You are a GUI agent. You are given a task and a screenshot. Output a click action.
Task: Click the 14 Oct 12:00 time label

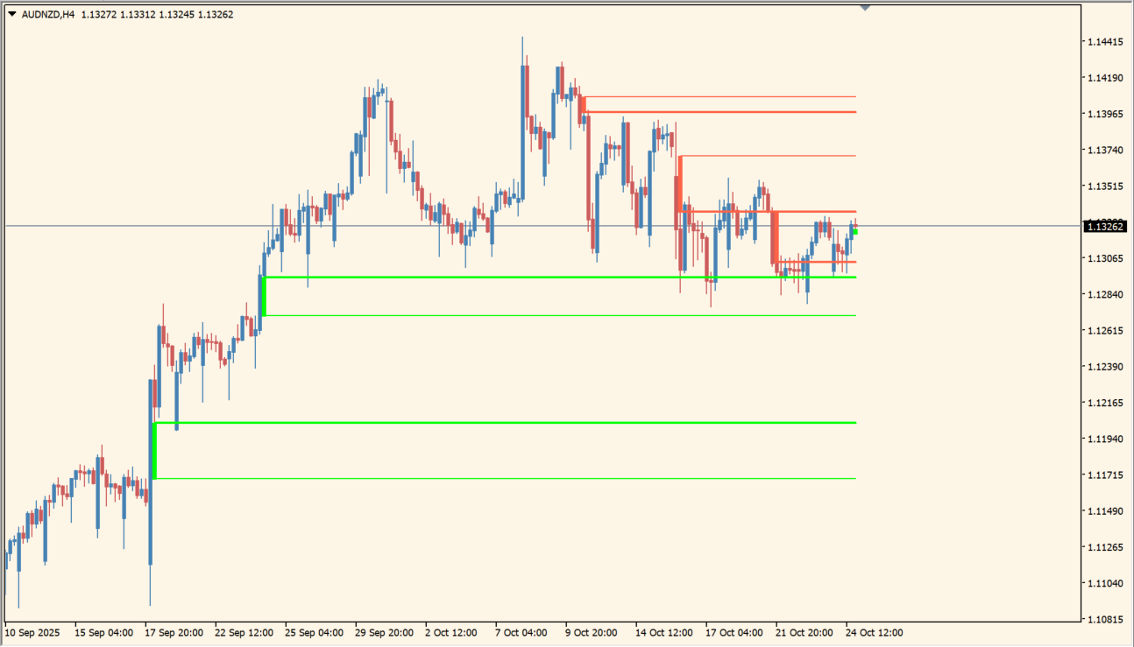[x=664, y=632]
